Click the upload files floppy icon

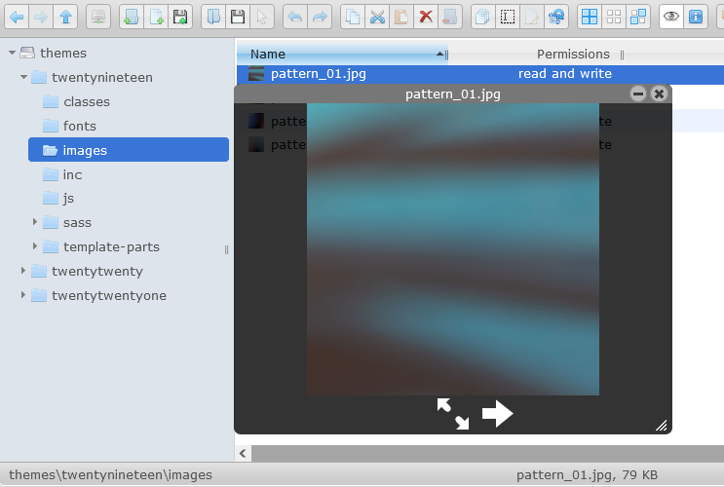pyautogui.click(x=179, y=17)
